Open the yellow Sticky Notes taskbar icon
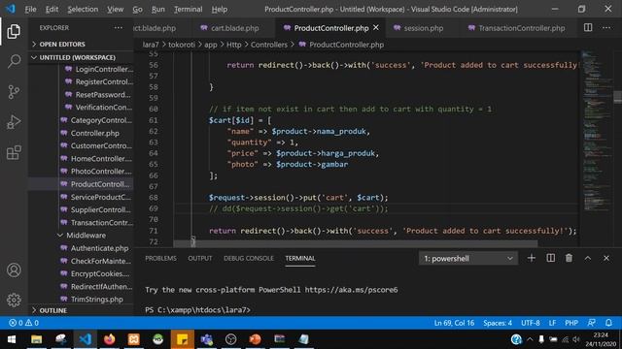The image size is (622, 349). click(183, 339)
